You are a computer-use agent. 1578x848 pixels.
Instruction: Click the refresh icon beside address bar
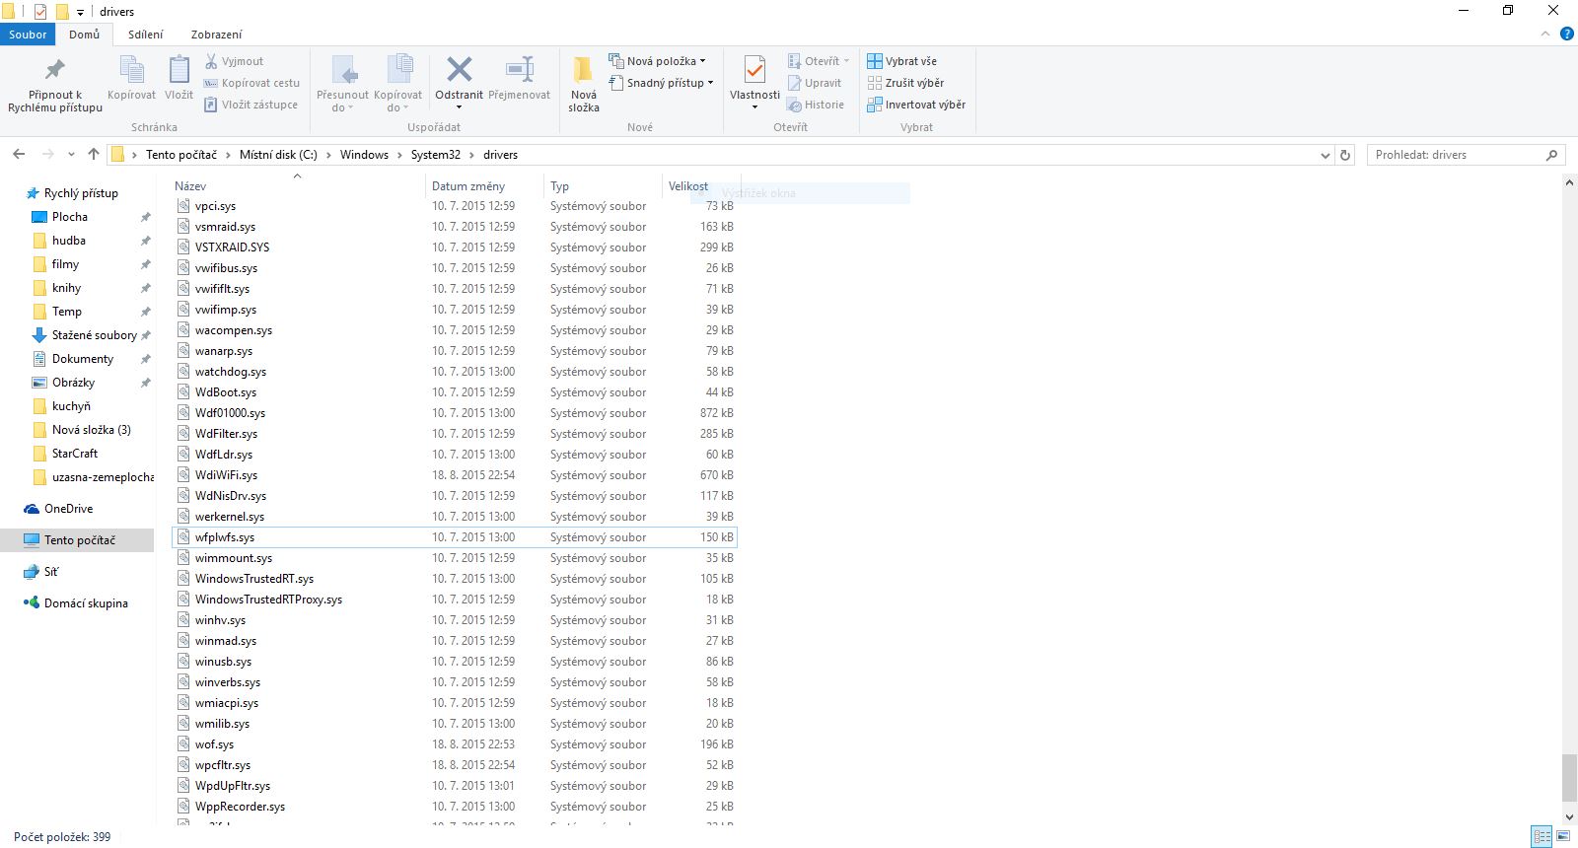tap(1345, 155)
